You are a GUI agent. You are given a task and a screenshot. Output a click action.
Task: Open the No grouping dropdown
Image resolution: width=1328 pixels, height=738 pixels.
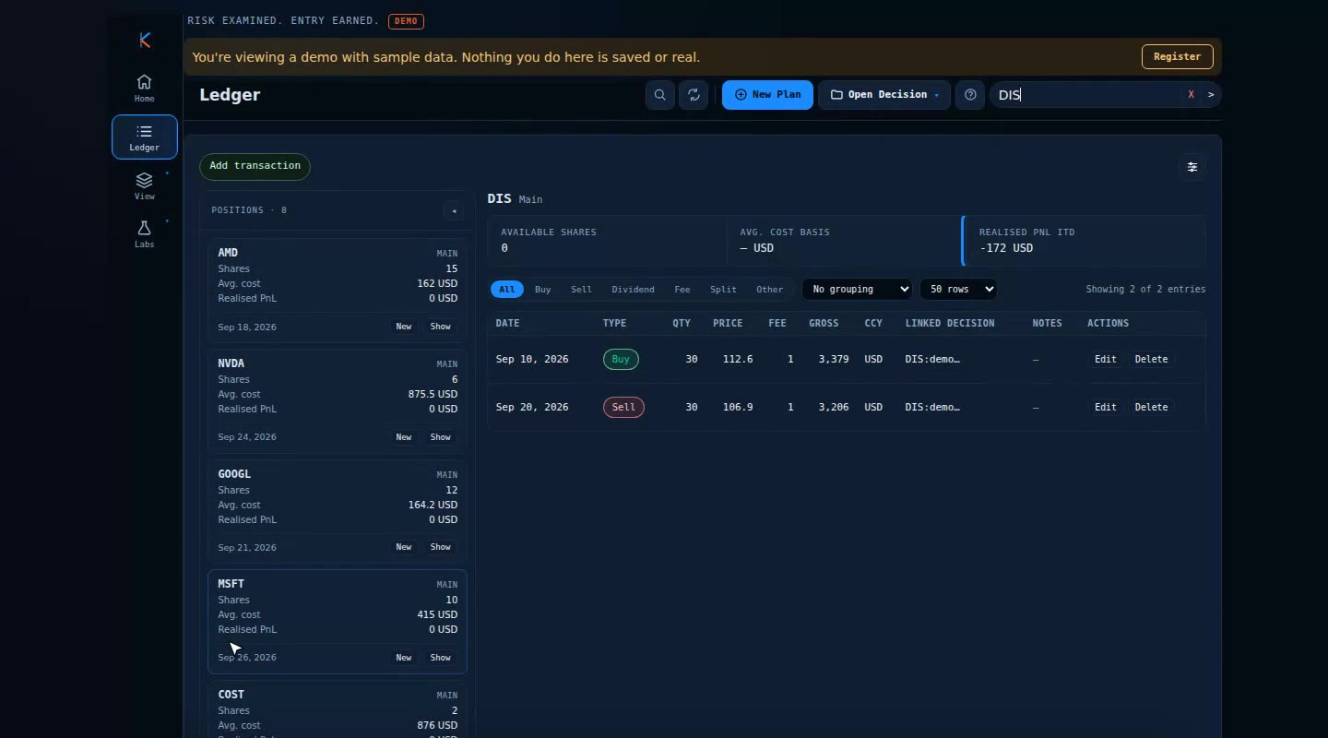point(857,290)
